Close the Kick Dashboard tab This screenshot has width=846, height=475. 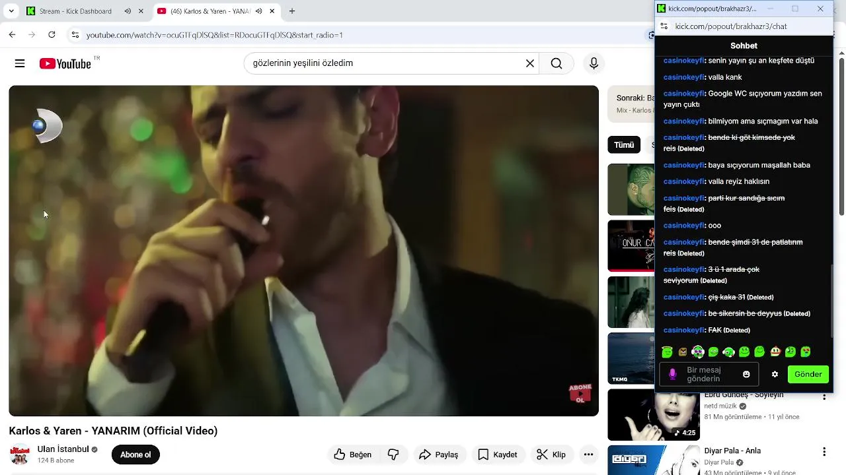[141, 11]
